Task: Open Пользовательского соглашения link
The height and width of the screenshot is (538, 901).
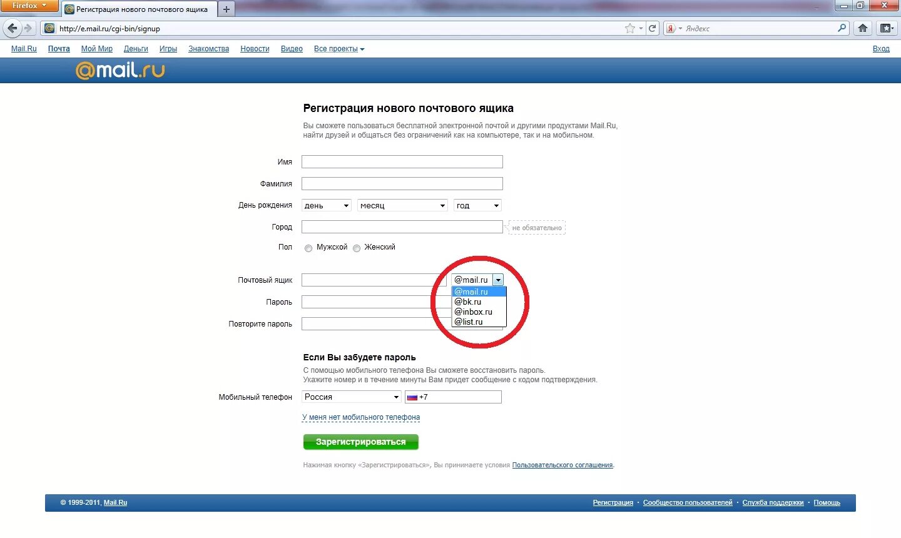Action: [562, 465]
